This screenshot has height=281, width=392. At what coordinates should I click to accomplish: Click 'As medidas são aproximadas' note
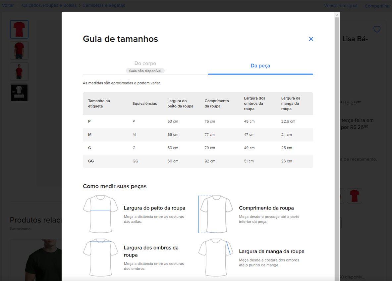[x=122, y=83]
